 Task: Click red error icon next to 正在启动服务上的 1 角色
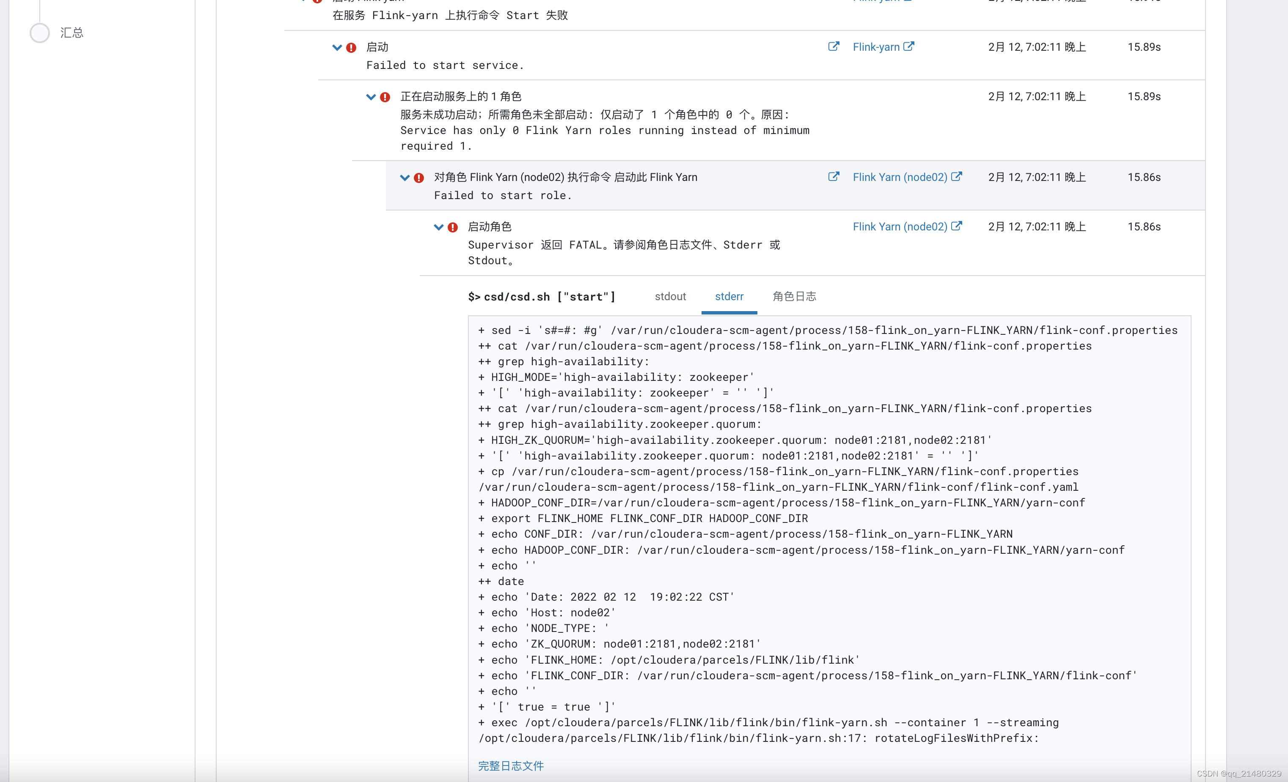(x=385, y=97)
